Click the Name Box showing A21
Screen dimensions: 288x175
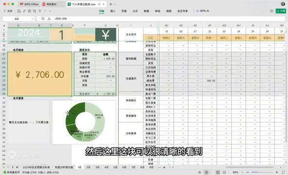tap(17, 18)
